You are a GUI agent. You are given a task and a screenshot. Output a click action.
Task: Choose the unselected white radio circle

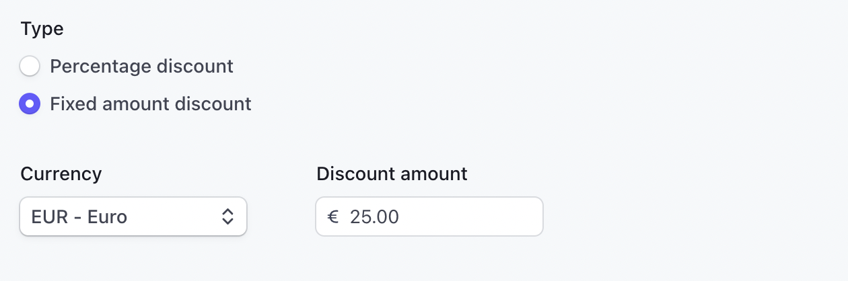pyautogui.click(x=30, y=67)
